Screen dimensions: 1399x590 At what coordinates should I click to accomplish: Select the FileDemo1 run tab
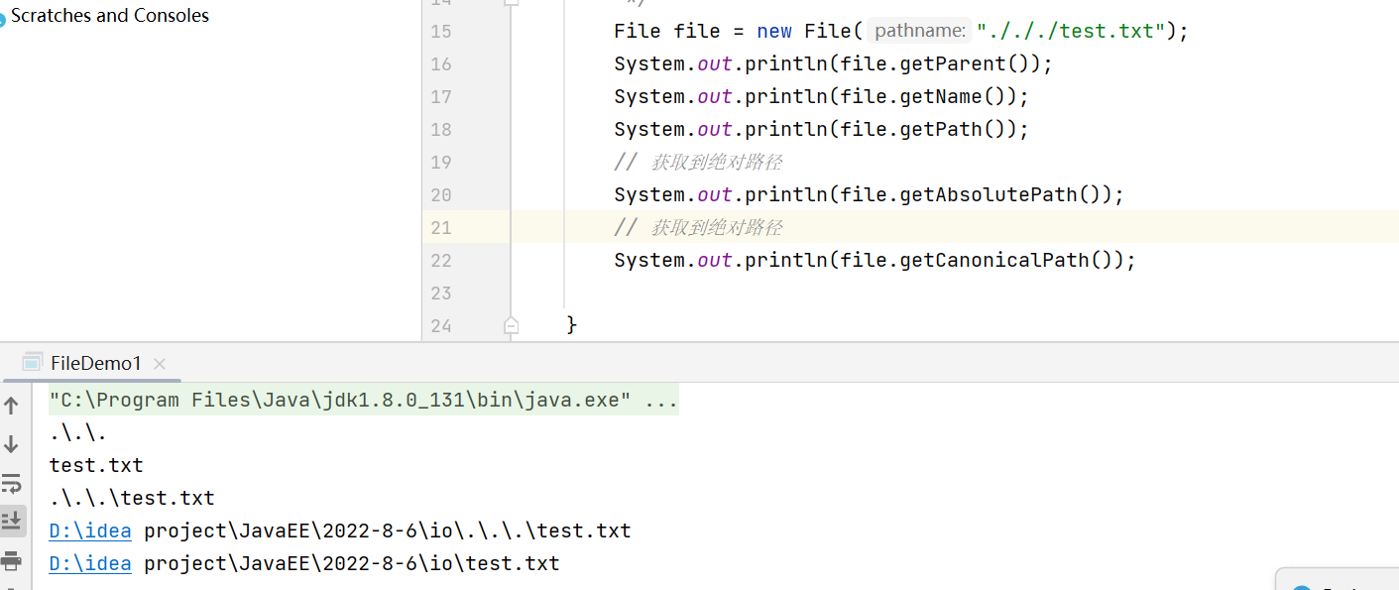coord(95,364)
